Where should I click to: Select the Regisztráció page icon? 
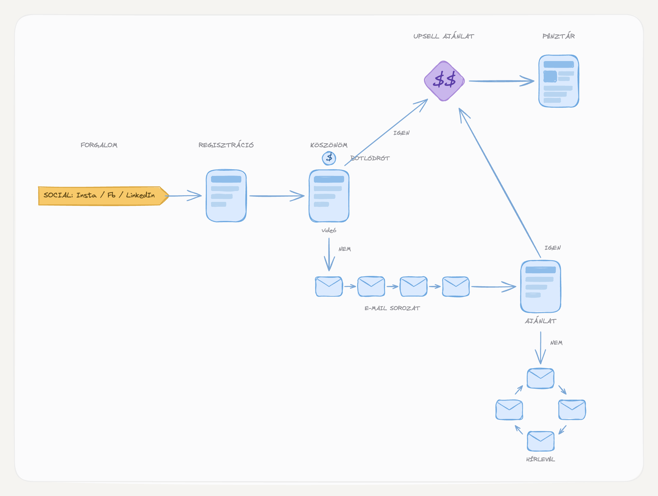(x=226, y=196)
